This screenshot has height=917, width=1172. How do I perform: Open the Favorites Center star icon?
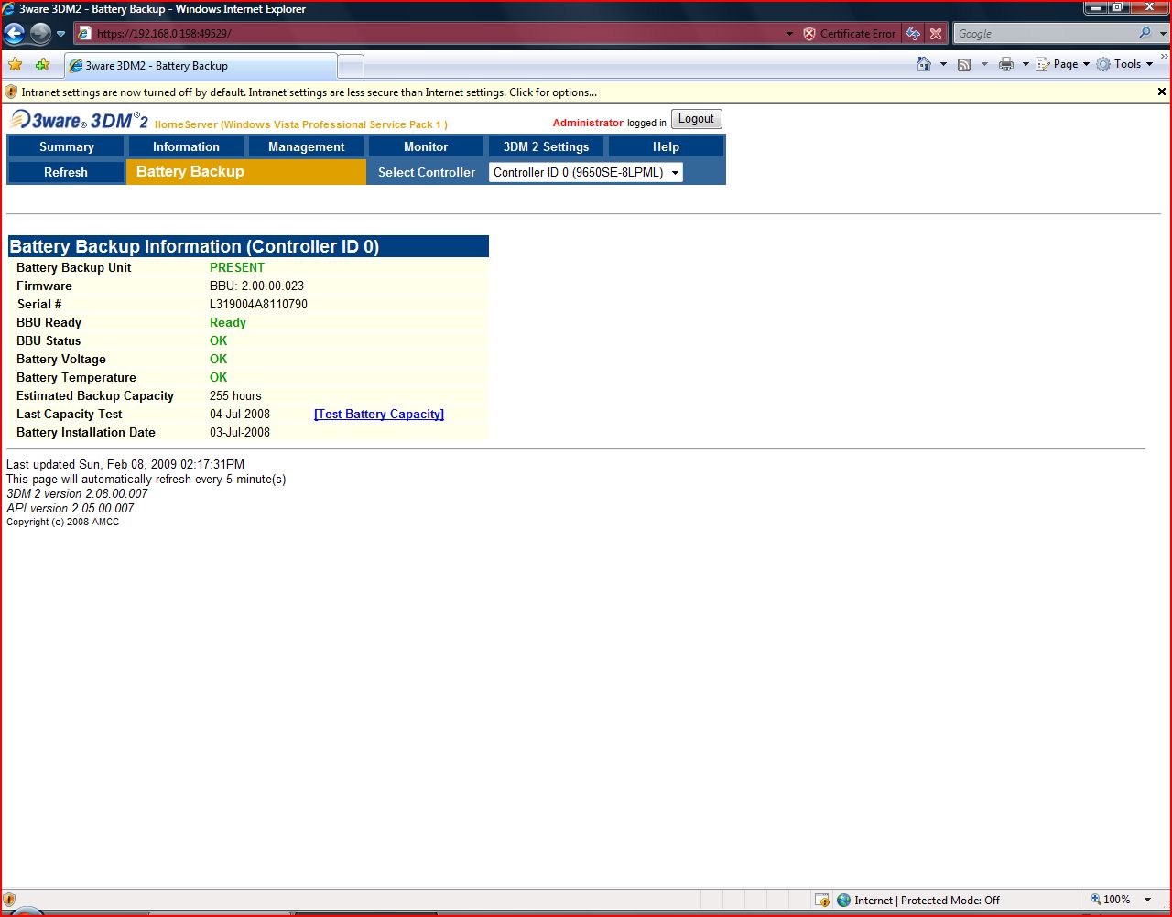coord(16,65)
